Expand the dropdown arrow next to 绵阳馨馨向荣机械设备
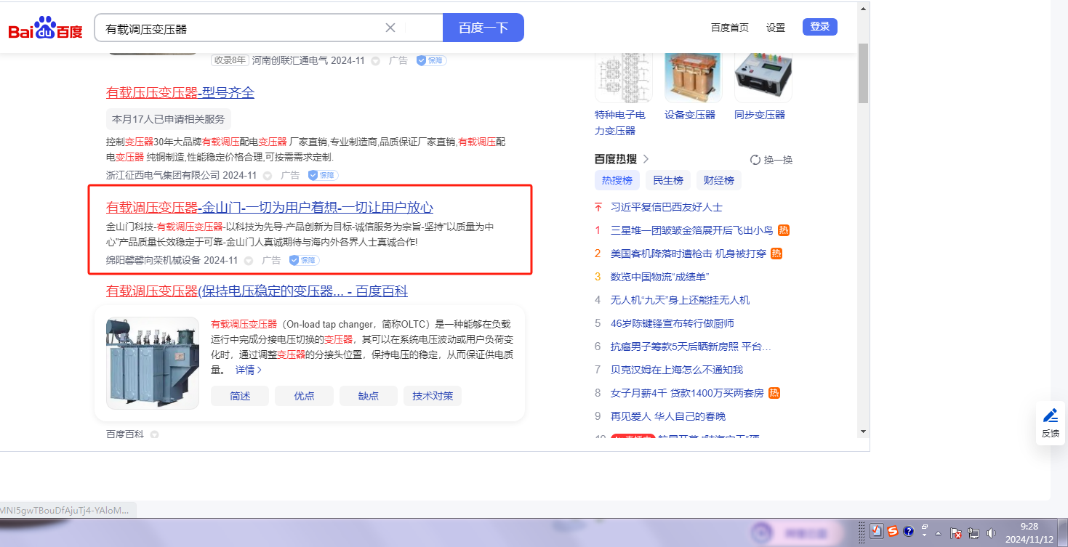Screen dimensions: 1068x547 (x=249, y=261)
